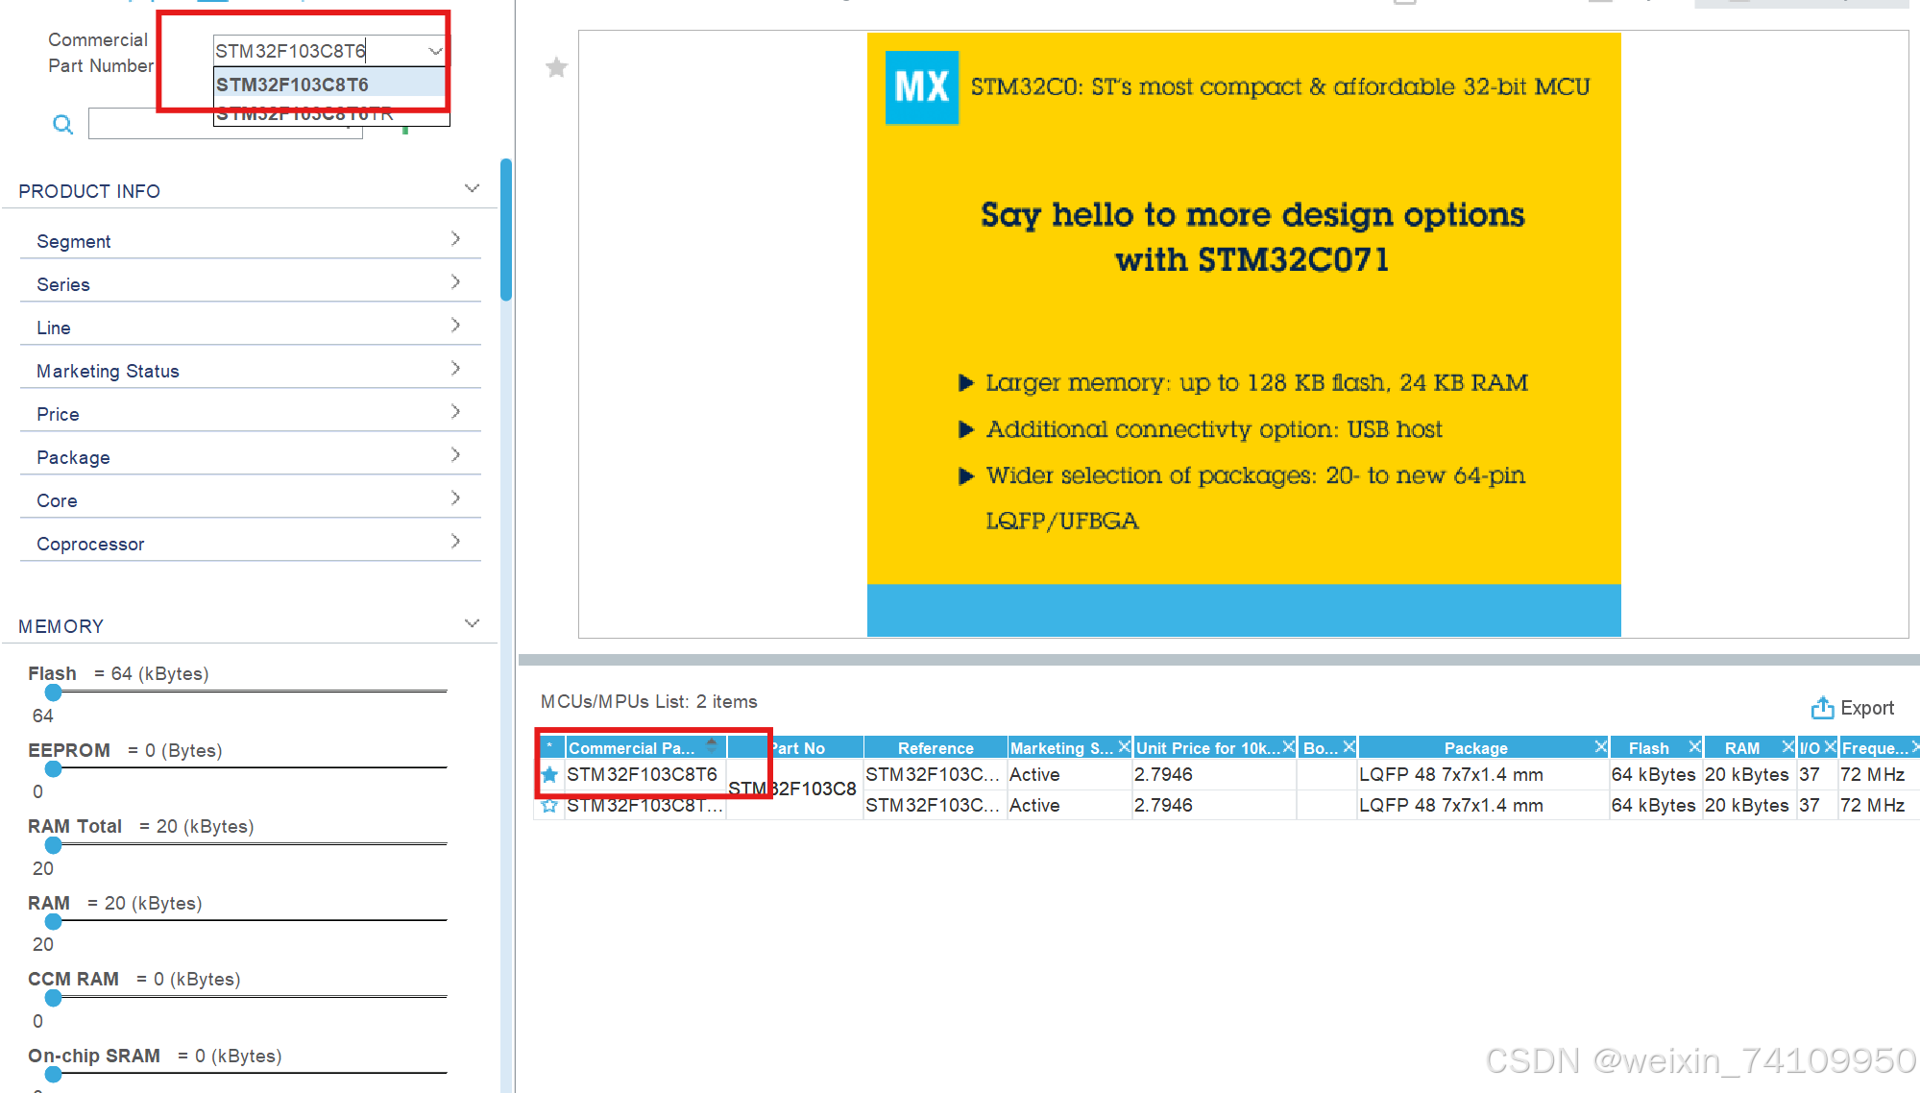Unfavorite the STM32F103C8T6 row star
The image size is (1920, 1093).
549,774
